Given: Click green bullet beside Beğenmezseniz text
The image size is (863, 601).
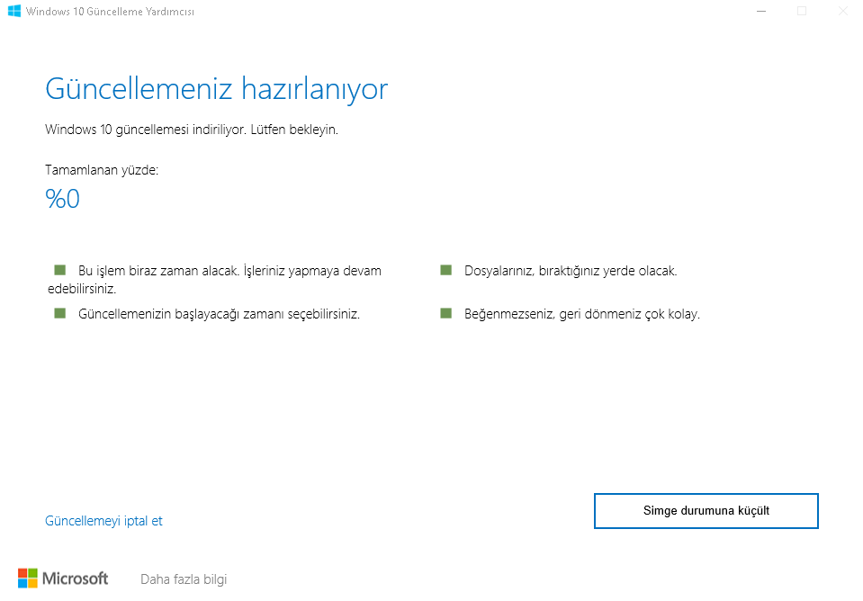Looking at the screenshot, I should [446, 313].
